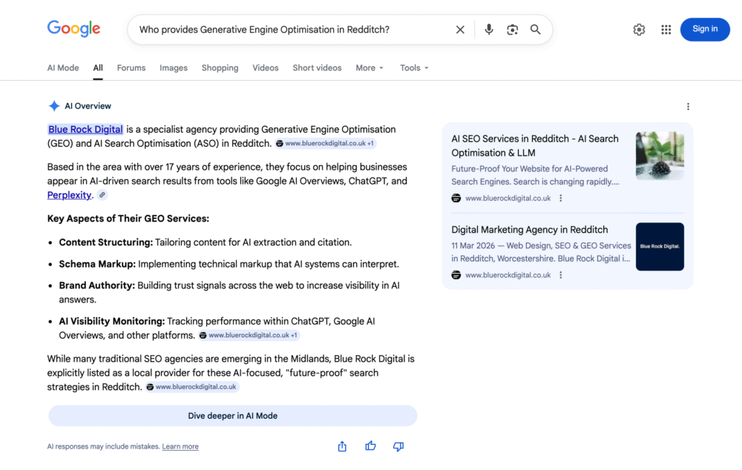Select the All results tab

[98, 68]
